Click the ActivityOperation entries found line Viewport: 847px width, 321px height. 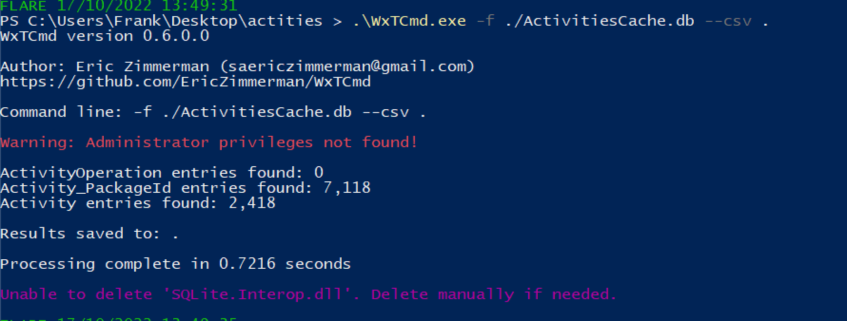(162, 172)
